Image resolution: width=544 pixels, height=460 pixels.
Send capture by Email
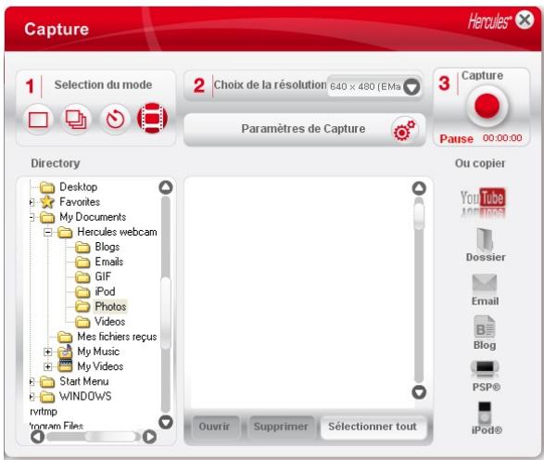[x=485, y=290]
